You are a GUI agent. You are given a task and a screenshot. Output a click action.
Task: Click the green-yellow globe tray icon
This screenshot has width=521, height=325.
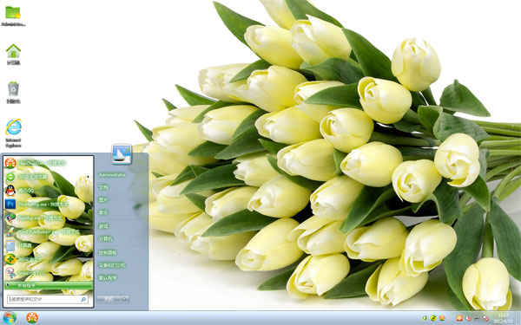433,318
